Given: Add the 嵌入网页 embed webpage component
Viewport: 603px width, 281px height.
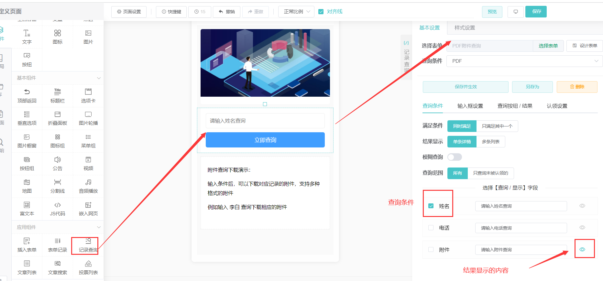Looking at the screenshot, I should coord(88,209).
